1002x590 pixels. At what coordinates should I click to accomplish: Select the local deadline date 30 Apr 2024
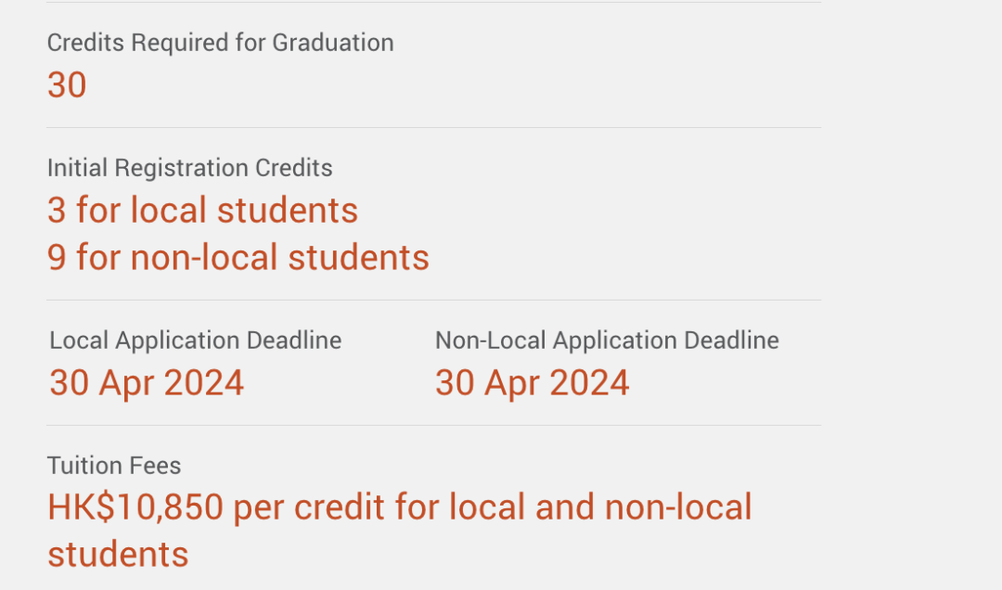click(147, 383)
